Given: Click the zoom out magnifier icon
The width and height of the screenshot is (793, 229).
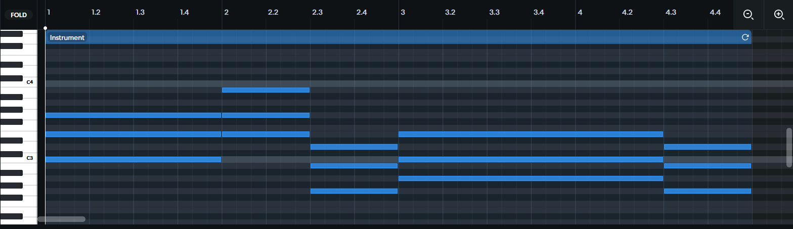Looking at the screenshot, I should coord(748,14).
